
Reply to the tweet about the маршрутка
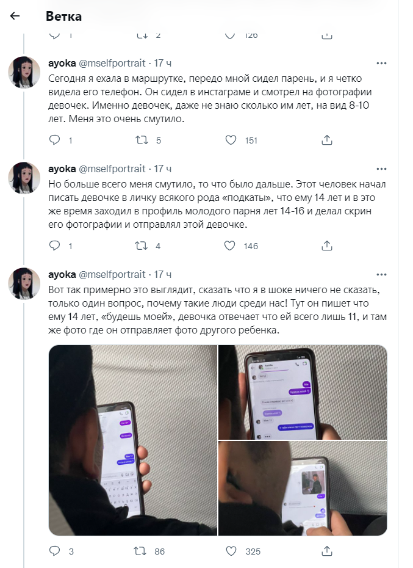tap(55, 140)
